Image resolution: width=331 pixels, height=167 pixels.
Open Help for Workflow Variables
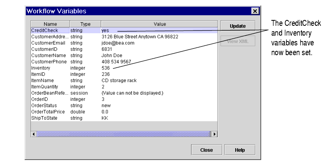point(240,150)
